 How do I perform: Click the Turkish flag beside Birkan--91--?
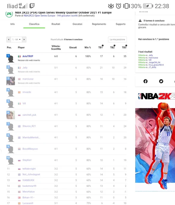coord(19,197)
